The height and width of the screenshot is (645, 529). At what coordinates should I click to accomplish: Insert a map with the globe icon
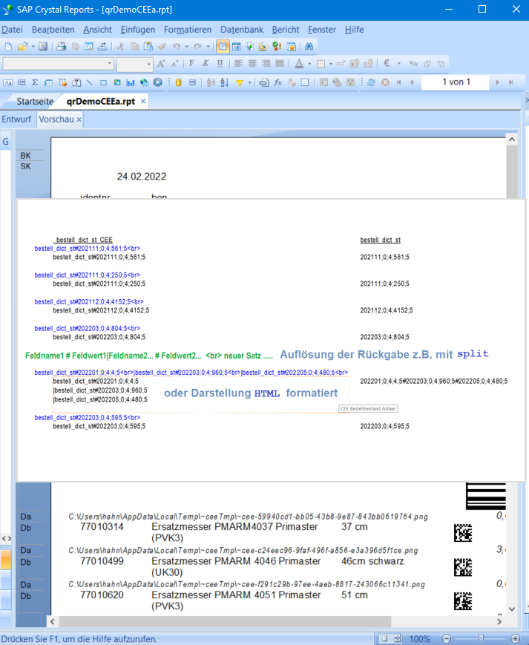point(144,82)
